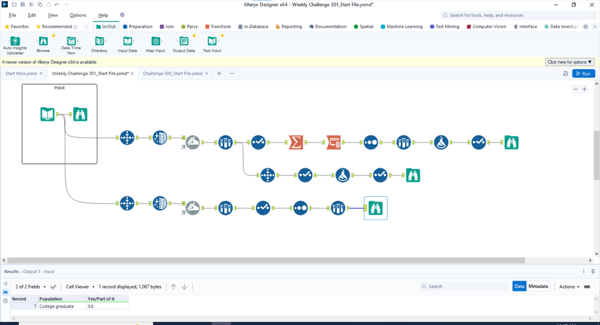
Task: Click Browse node ending the top branch
Action: coord(511,142)
